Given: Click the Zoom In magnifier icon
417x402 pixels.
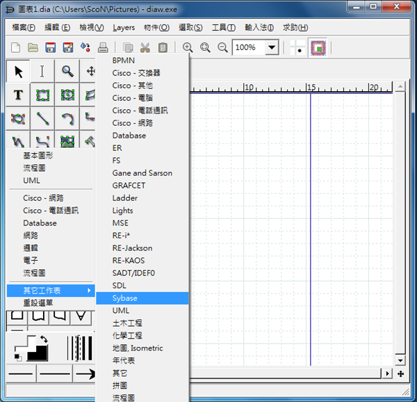Looking at the screenshot, I should 188,48.
